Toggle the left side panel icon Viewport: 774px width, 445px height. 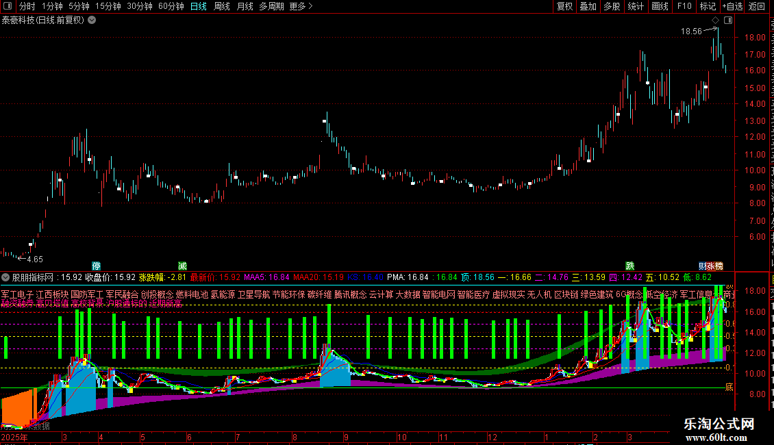[x=8, y=6]
